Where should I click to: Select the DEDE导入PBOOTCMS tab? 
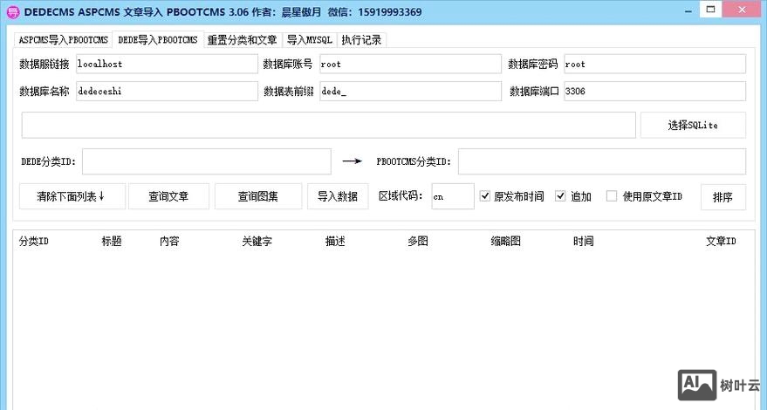(x=158, y=39)
